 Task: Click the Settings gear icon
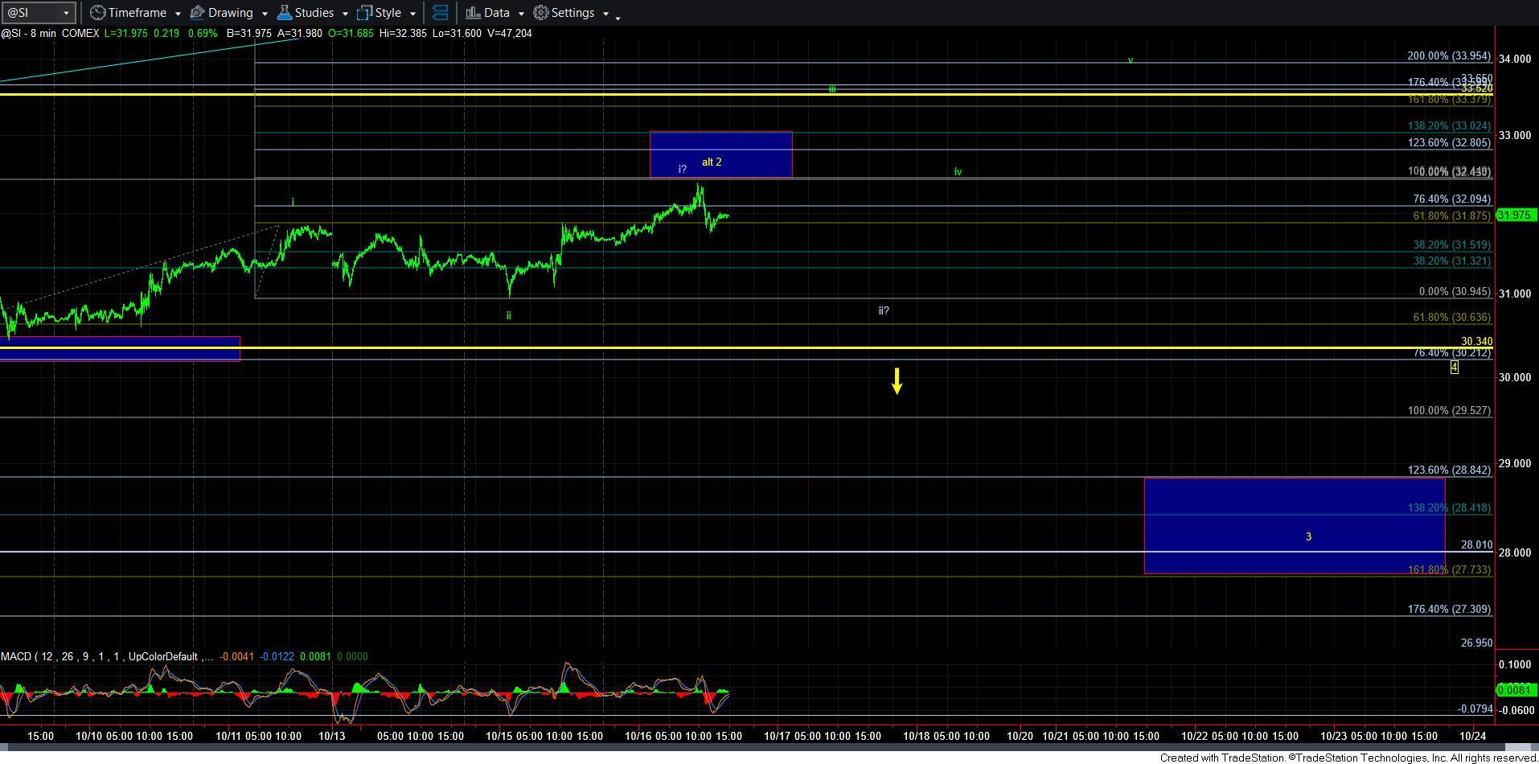tap(541, 13)
